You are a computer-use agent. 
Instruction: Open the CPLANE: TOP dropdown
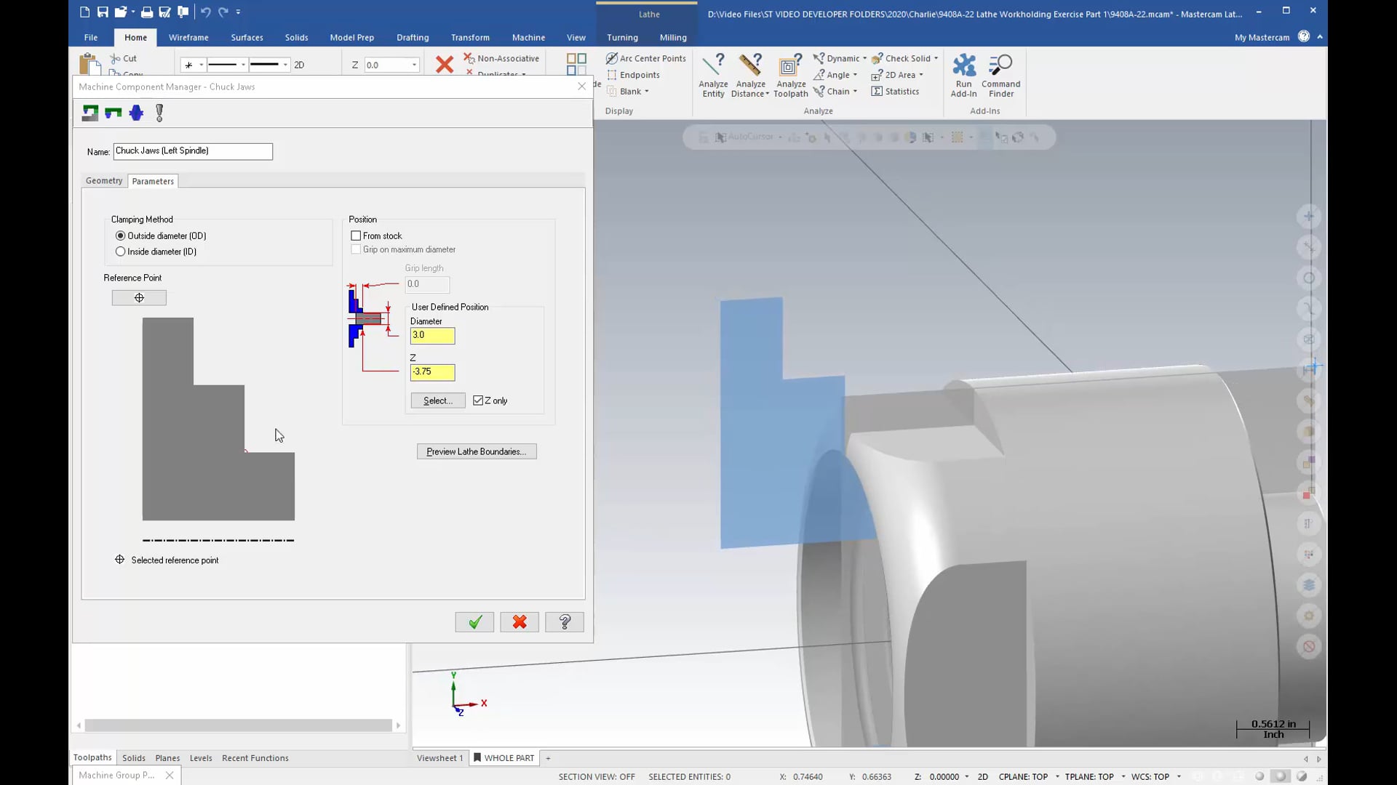coord(1057,777)
